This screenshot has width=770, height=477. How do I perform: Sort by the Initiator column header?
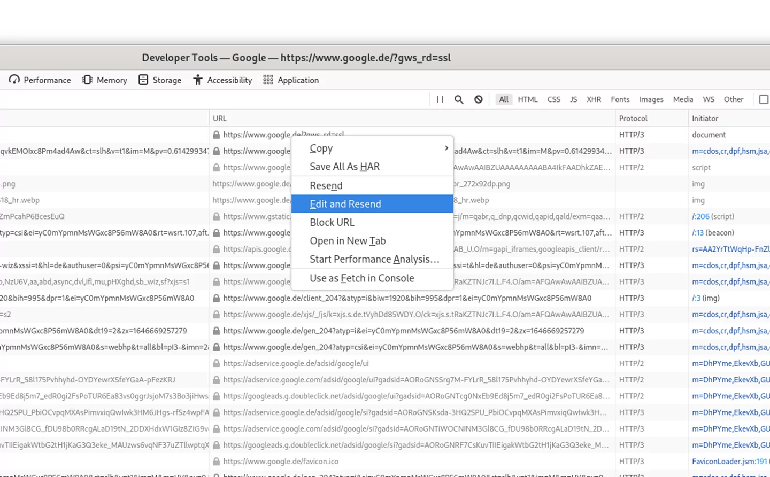pyautogui.click(x=729, y=119)
